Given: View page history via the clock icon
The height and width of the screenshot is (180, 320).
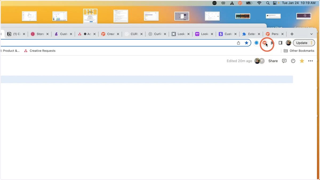Looking at the screenshot, I should [293, 61].
